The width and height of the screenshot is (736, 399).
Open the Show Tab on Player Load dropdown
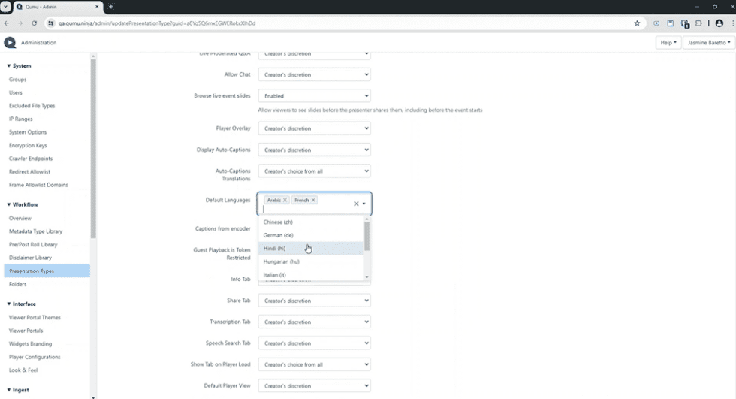coord(314,365)
